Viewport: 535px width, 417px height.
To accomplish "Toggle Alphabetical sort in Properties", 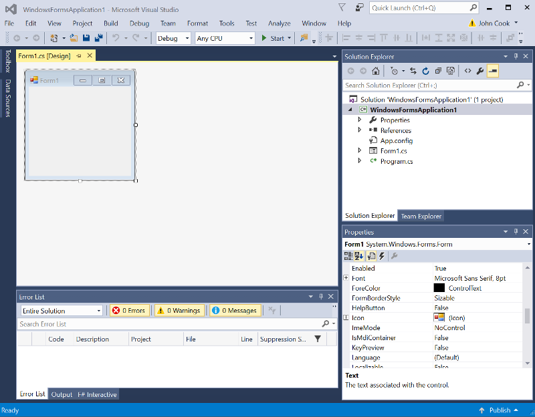I will 358,256.
